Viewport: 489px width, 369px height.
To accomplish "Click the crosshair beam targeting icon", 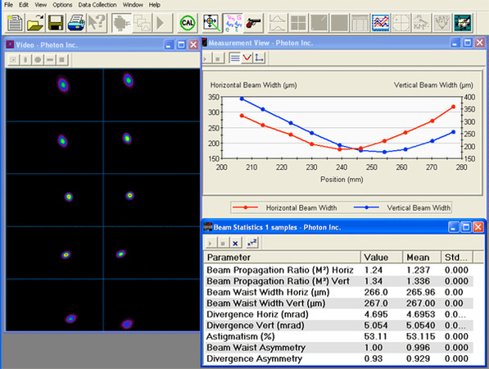I will (x=211, y=23).
